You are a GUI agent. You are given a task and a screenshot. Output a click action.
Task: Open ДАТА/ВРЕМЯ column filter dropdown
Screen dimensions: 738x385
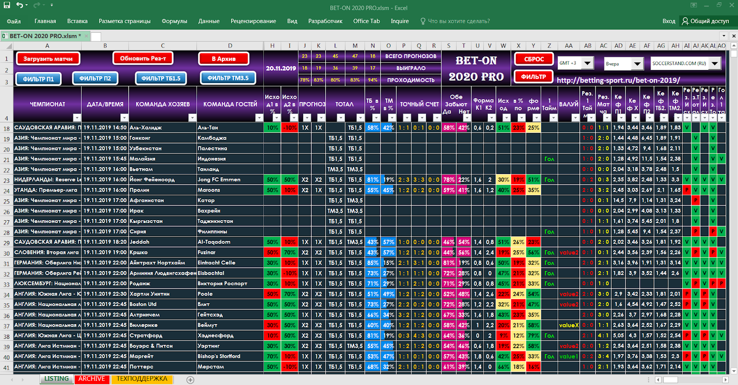coord(124,118)
